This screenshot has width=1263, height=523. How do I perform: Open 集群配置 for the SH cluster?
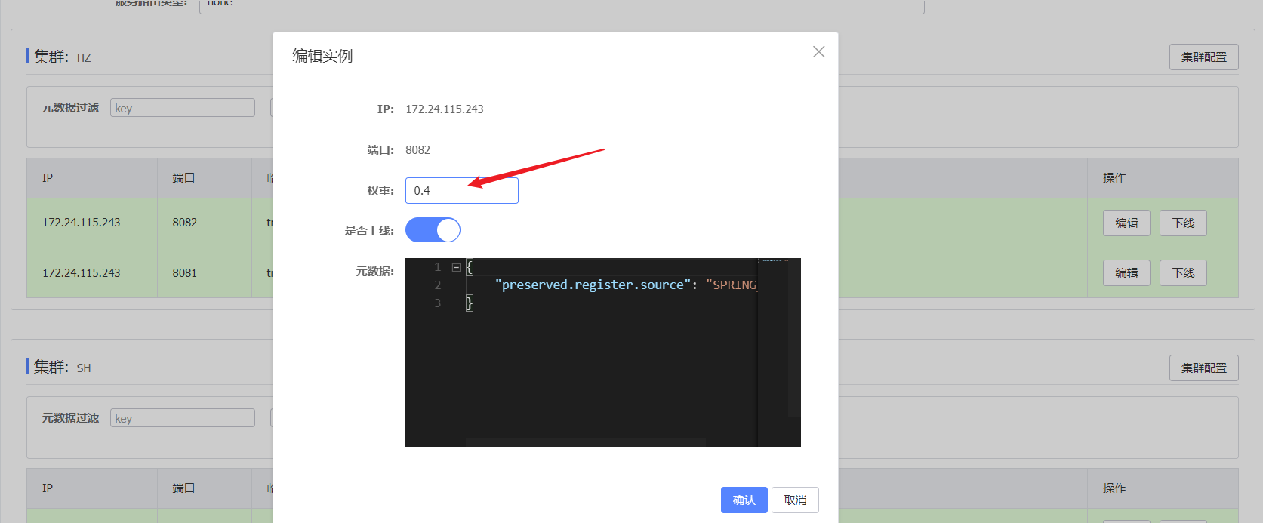[x=1203, y=368]
